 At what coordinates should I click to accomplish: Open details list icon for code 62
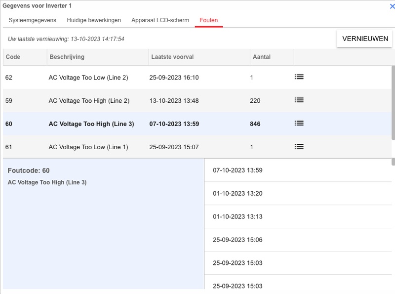click(x=299, y=77)
